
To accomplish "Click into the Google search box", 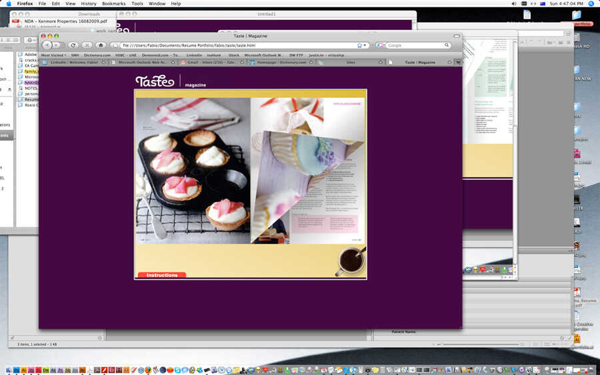I will [x=415, y=45].
